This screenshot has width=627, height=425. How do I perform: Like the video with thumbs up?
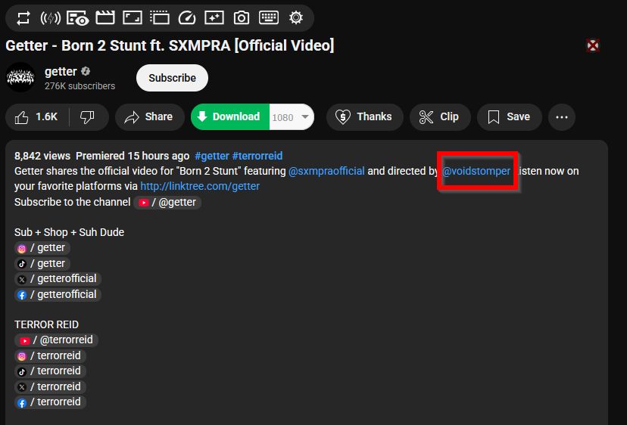[x=36, y=117]
